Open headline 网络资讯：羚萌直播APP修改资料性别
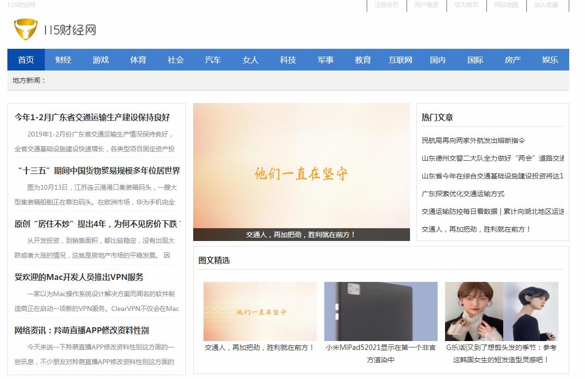This screenshot has width=585, height=379. 81,331
